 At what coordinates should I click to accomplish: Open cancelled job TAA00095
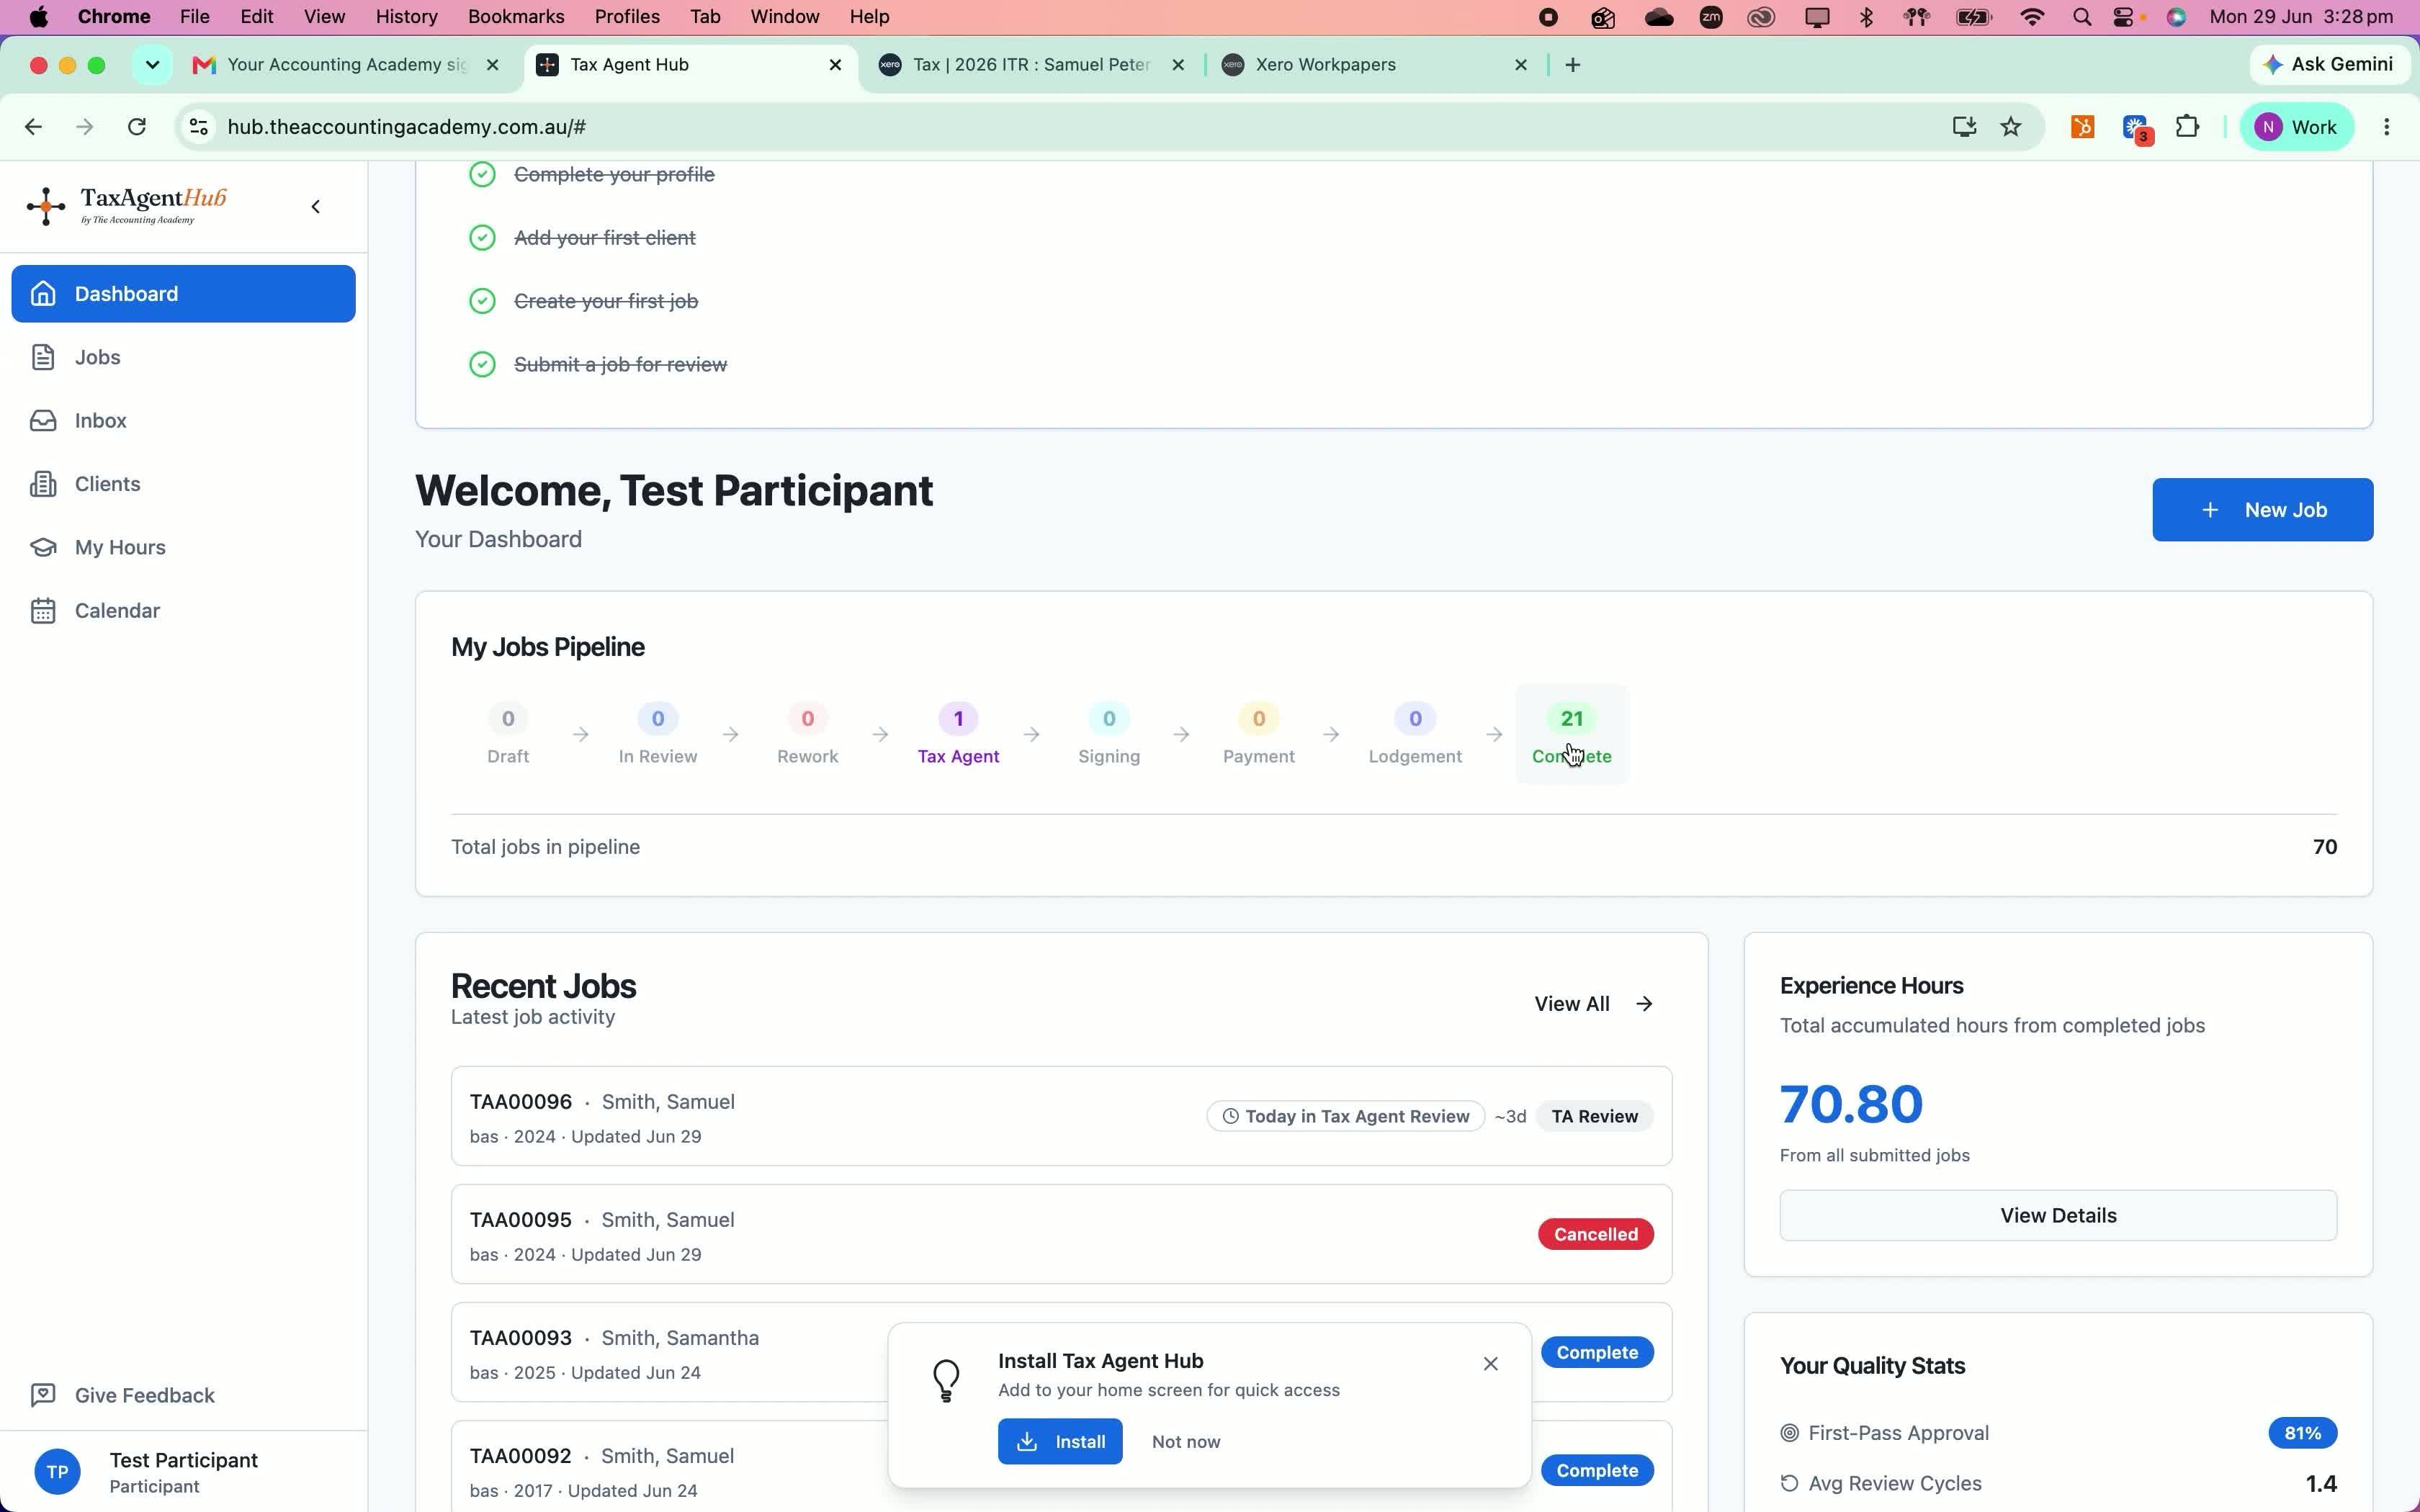click(1061, 1234)
